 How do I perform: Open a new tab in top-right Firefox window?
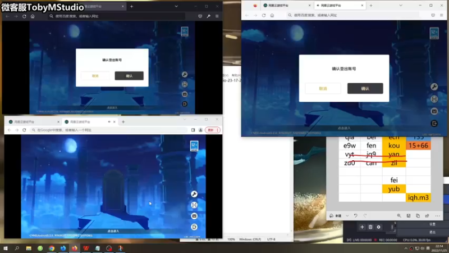point(371,6)
